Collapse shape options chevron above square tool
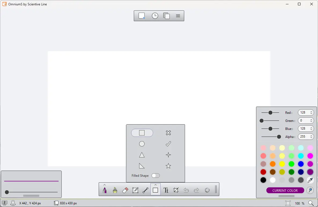318x207 pixels. pos(156,185)
